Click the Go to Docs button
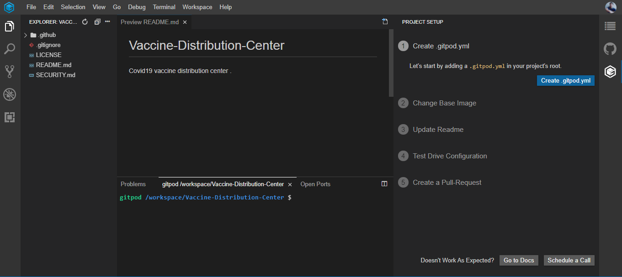 click(x=519, y=260)
